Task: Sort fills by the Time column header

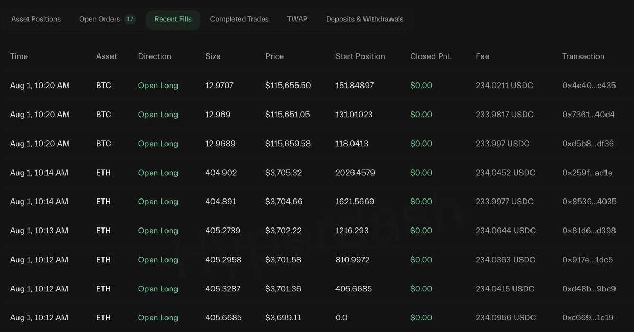Action: [19, 56]
